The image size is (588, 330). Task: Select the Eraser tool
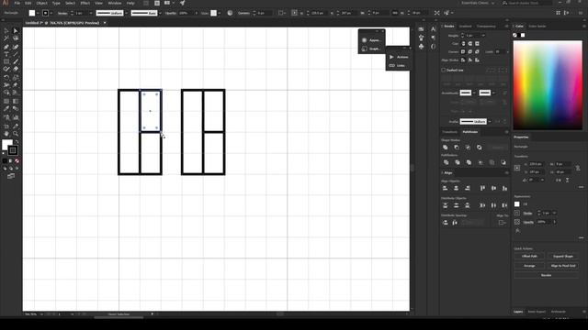coord(16,69)
